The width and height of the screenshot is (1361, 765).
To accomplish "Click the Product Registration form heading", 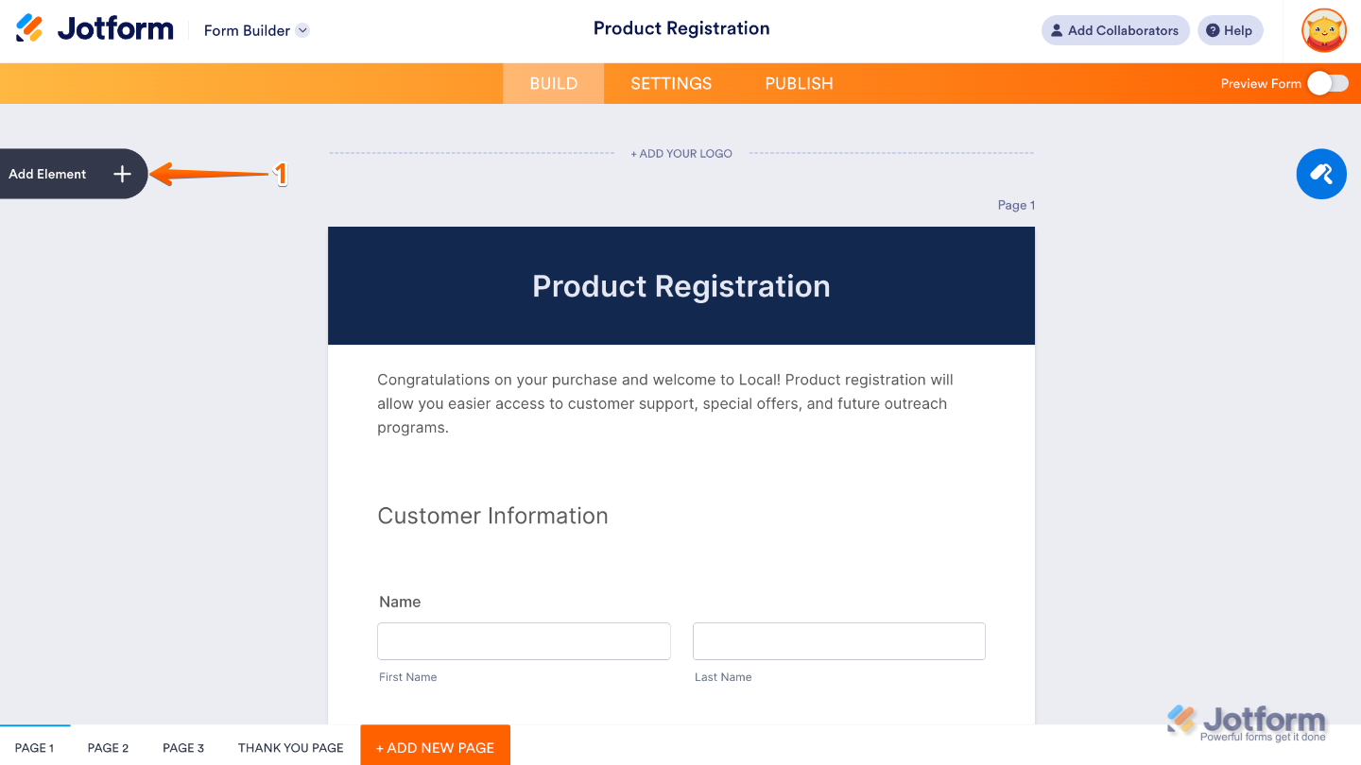I will (x=680, y=285).
